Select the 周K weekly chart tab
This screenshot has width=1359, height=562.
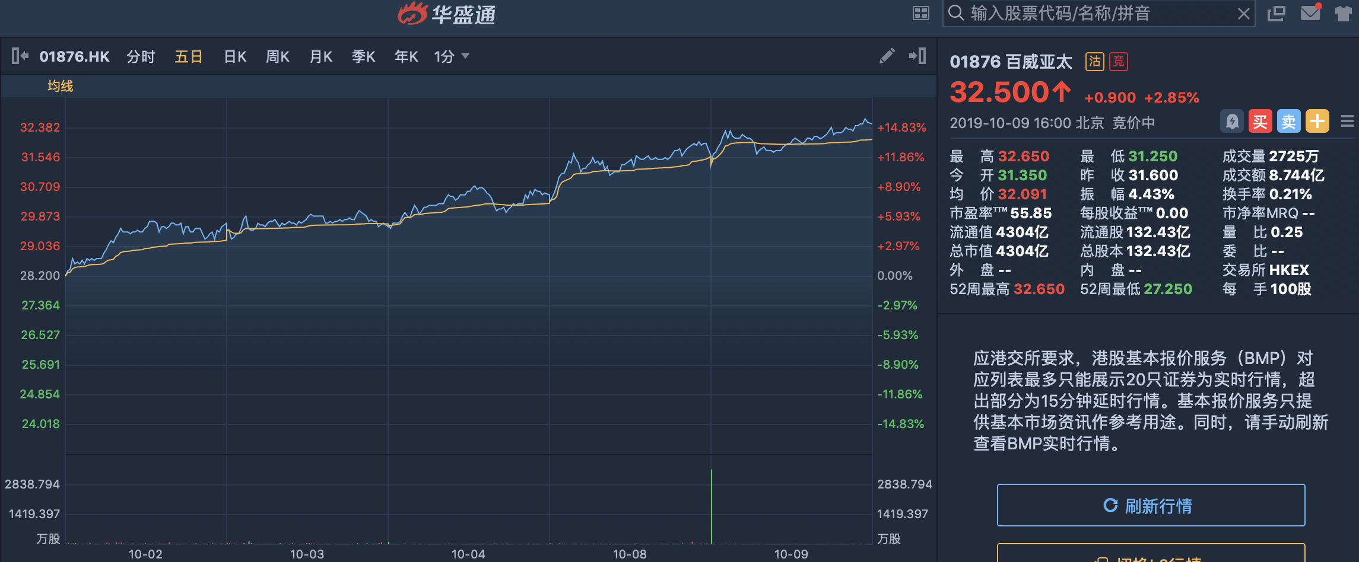pyautogui.click(x=278, y=56)
